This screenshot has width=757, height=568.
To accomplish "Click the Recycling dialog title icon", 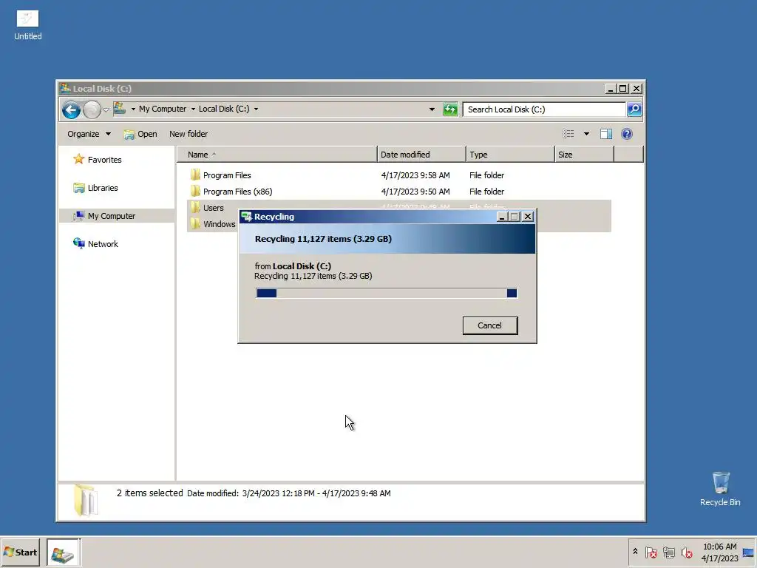I will (247, 217).
